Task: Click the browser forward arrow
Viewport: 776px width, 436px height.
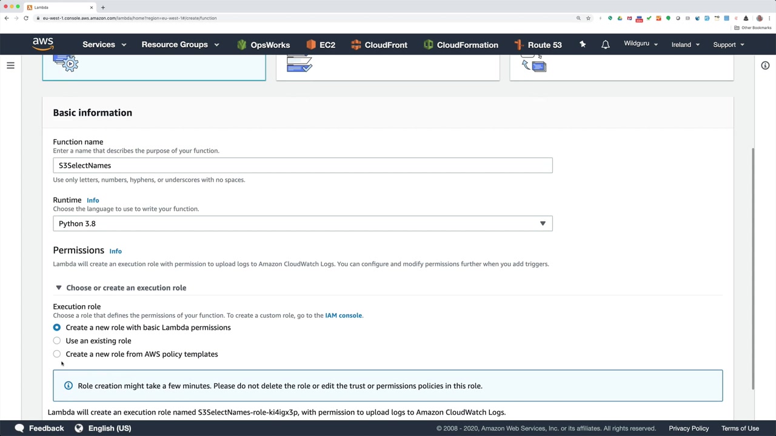Action: click(16, 18)
